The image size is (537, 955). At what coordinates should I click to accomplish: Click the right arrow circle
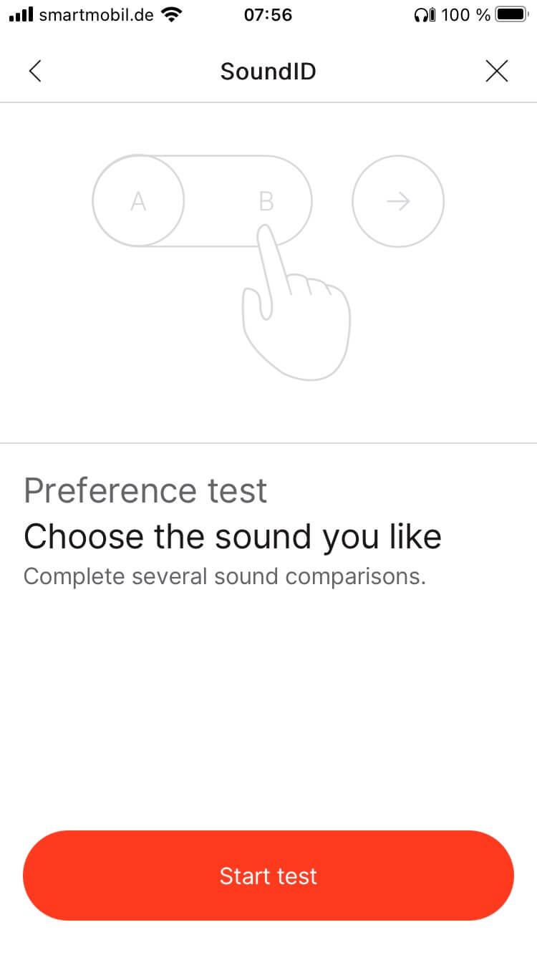pos(398,202)
